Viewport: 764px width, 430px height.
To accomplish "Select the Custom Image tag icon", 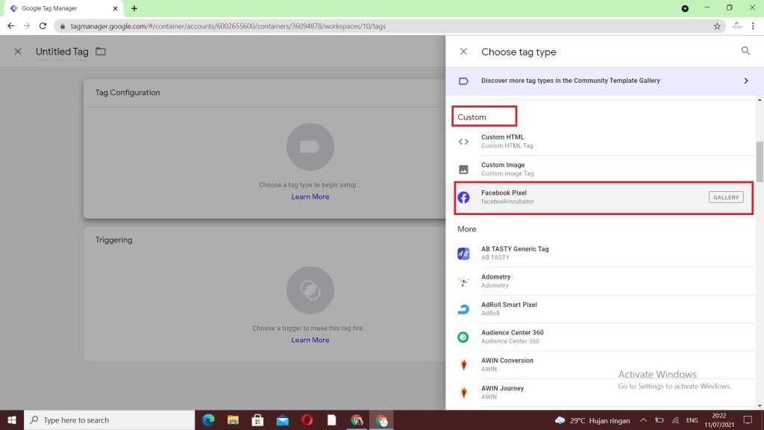I will click(463, 168).
